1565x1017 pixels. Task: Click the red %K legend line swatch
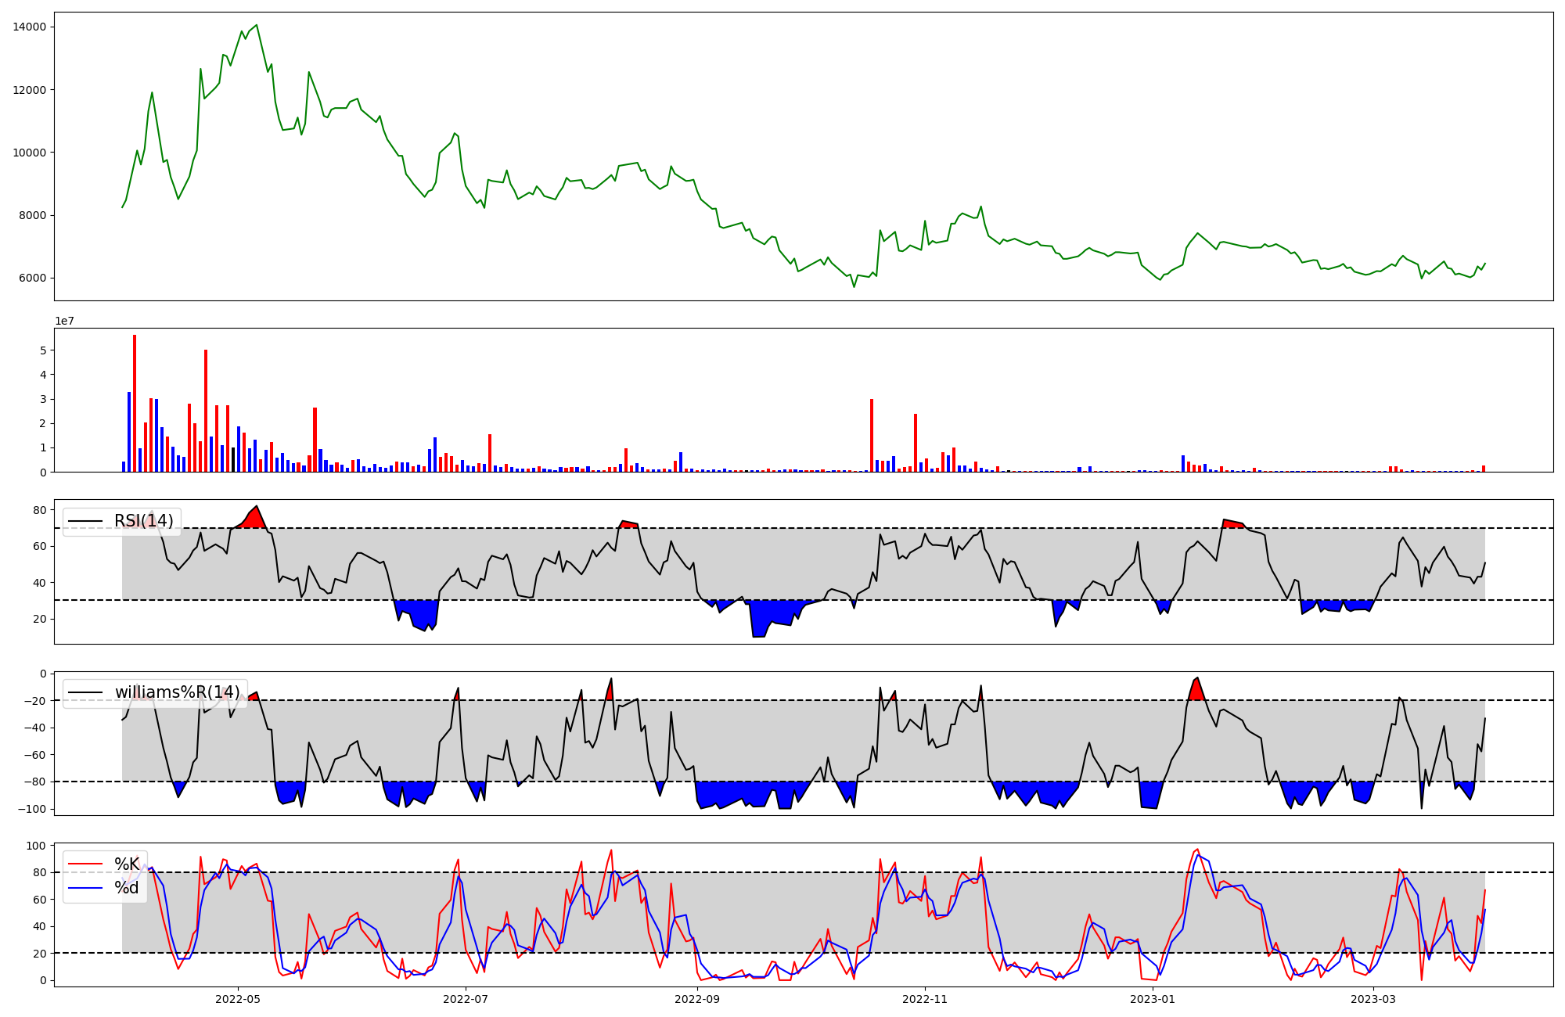coord(85,864)
